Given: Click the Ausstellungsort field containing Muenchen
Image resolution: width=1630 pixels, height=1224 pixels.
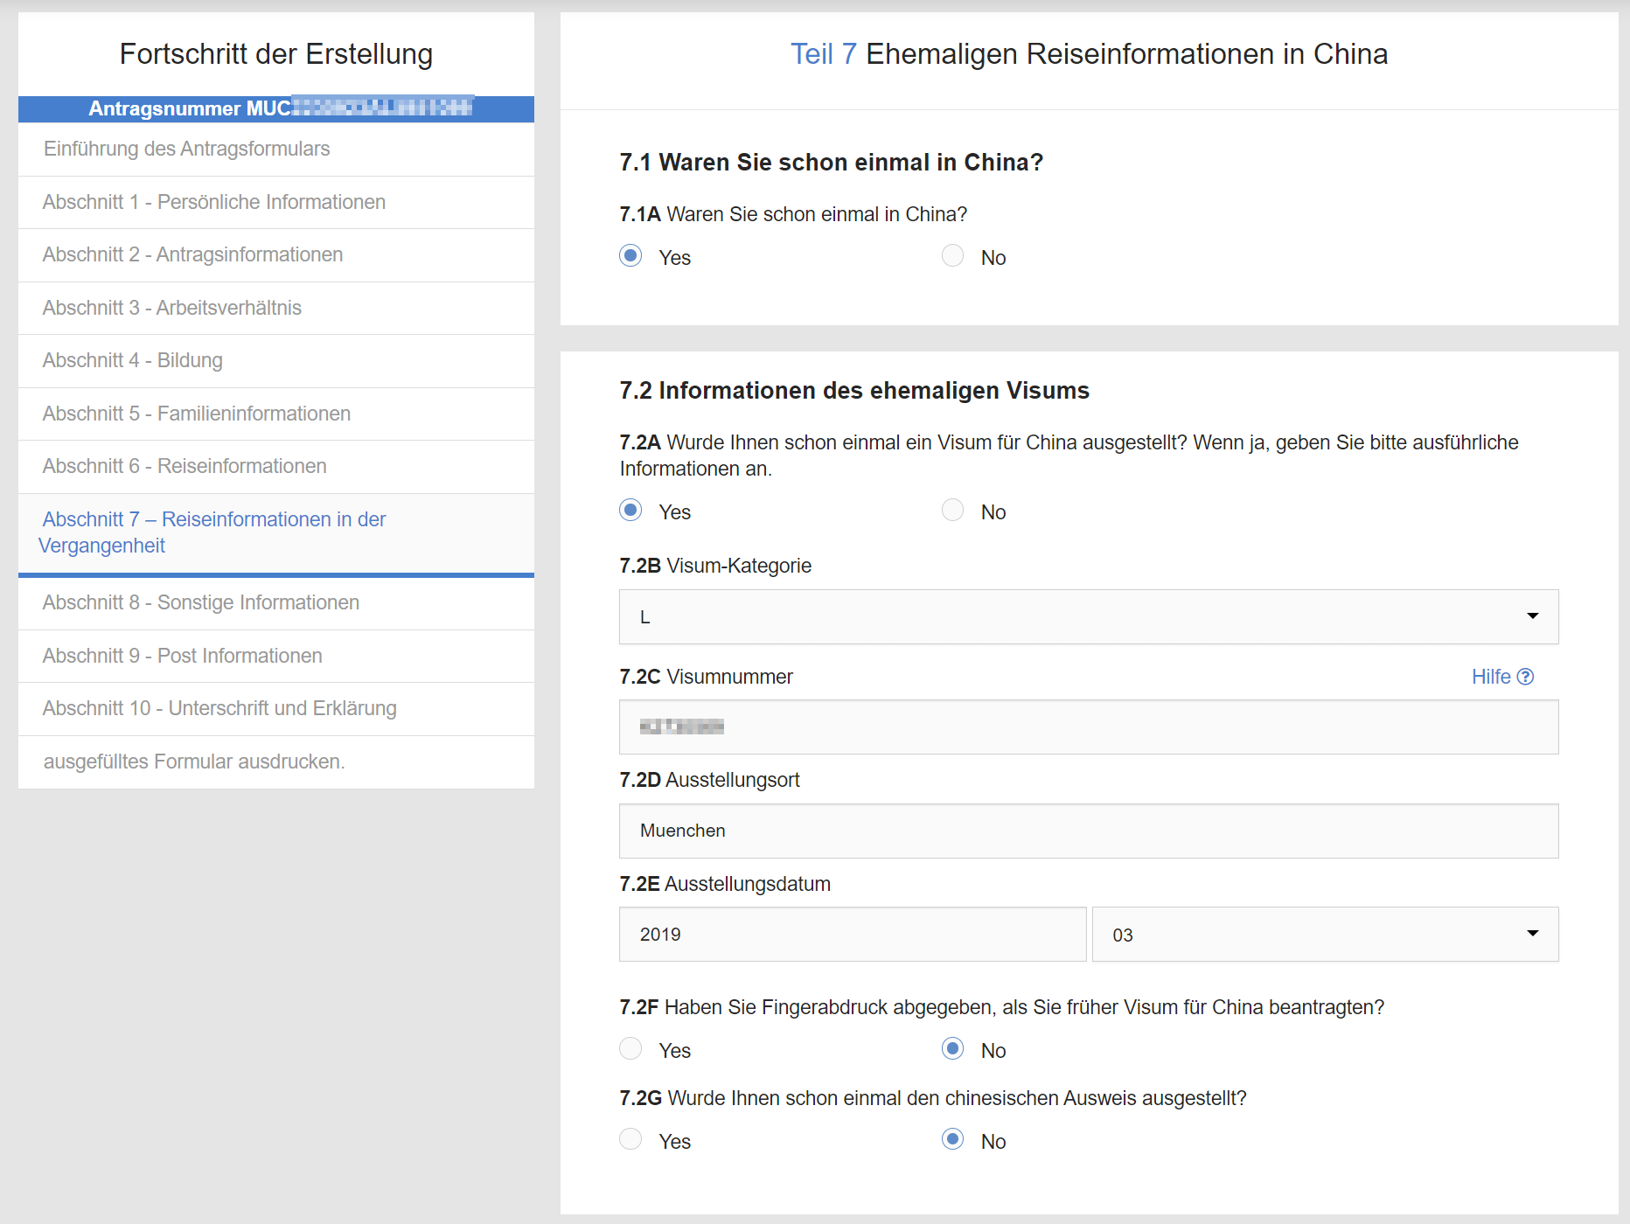Looking at the screenshot, I should tap(1088, 831).
